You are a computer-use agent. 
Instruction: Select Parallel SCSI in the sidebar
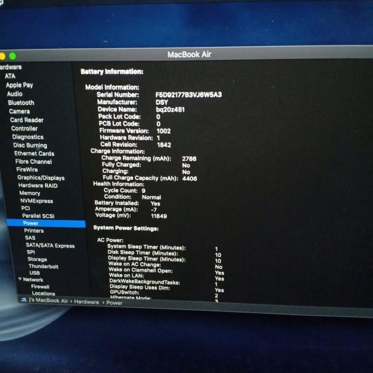tap(38, 216)
